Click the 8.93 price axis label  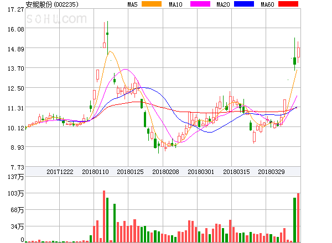17,147
